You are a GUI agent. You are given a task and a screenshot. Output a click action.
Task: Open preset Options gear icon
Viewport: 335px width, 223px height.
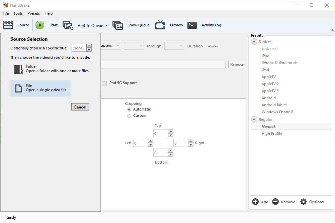304,202
